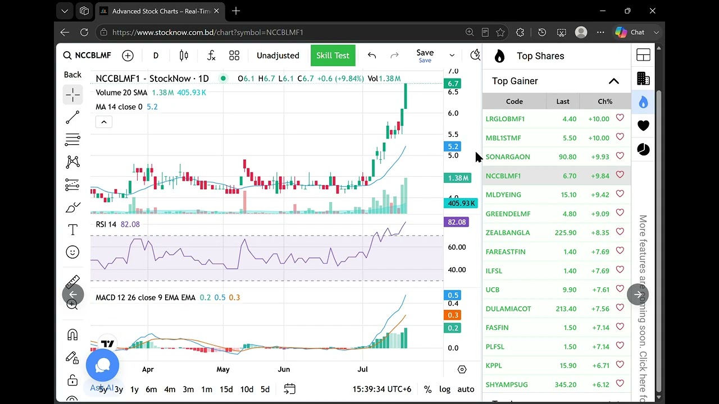Open chart settings gear icon
The image size is (719, 404).
(x=462, y=369)
